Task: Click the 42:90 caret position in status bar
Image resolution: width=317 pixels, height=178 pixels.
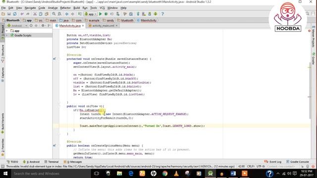Action: (x=241, y=167)
